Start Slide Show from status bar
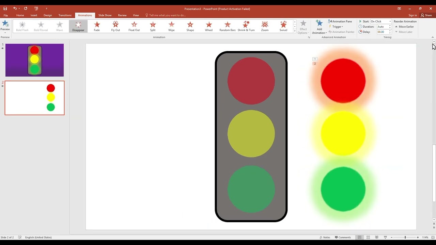Screen dimensions: 436x245 click(385, 237)
